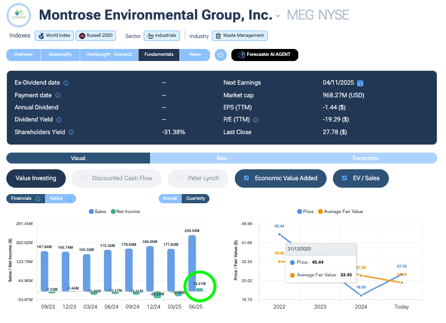Expand the company name dropdown chevron
Viewport: 446px width, 323px height.
[278, 16]
